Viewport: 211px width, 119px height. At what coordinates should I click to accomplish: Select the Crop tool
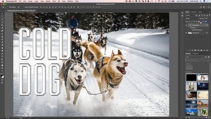(2, 25)
